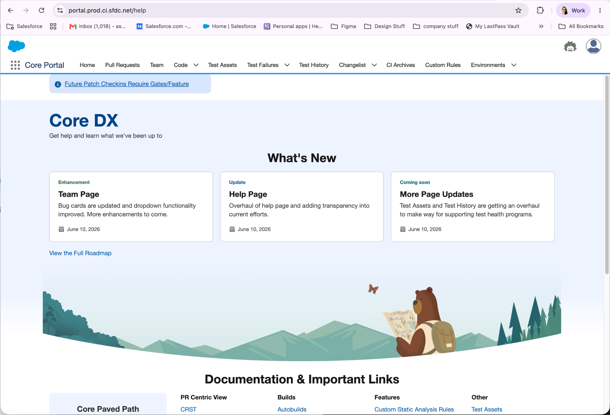Open the Personal apps Heroku bookmark
The width and height of the screenshot is (610, 415).
tap(293, 26)
